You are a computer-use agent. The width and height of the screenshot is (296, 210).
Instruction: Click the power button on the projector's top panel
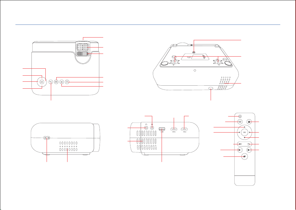click(67, 82)
